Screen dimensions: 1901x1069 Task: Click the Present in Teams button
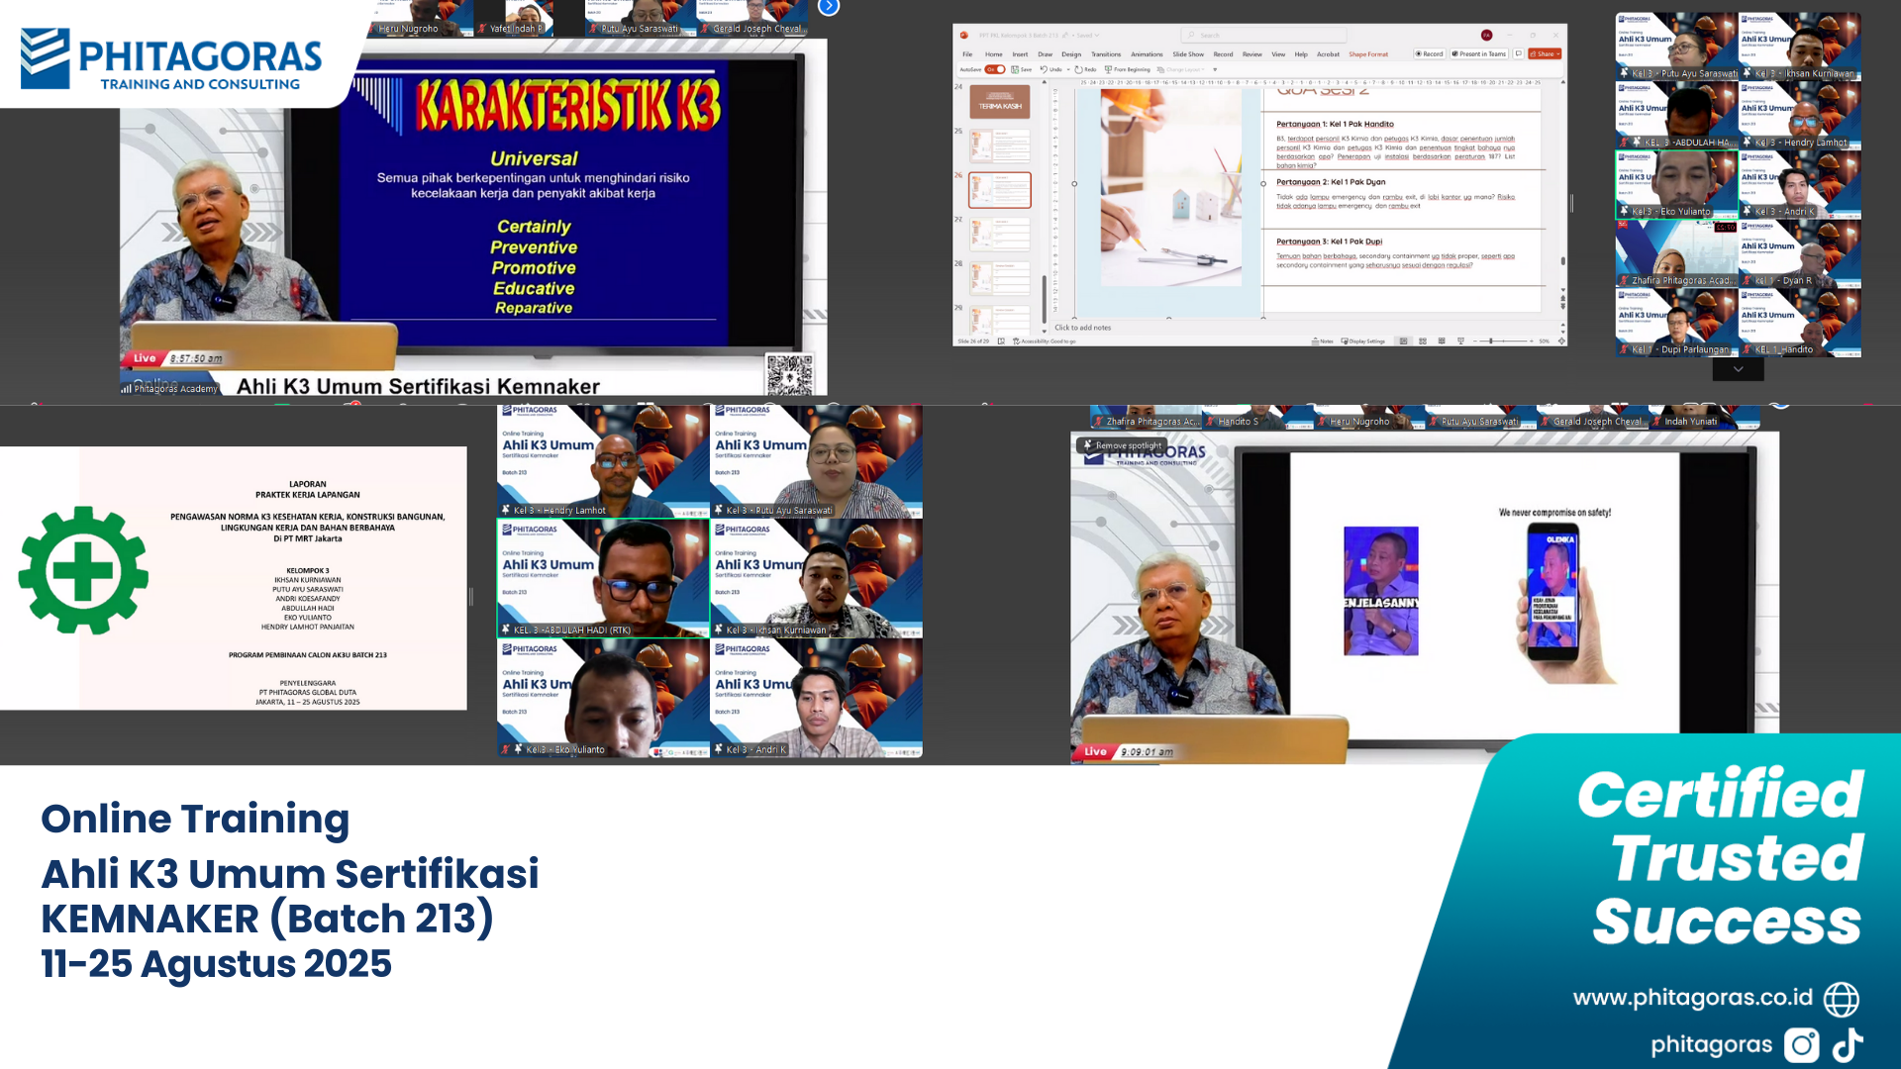[1478, 54]
